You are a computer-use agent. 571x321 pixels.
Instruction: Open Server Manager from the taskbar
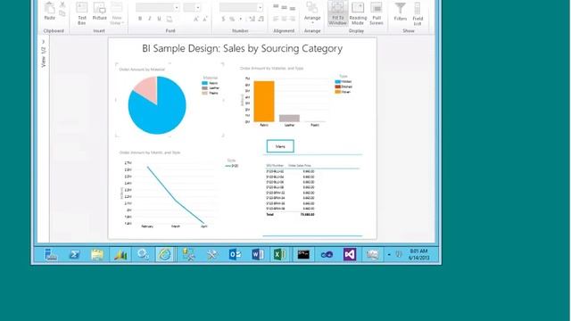click(51, 254)
